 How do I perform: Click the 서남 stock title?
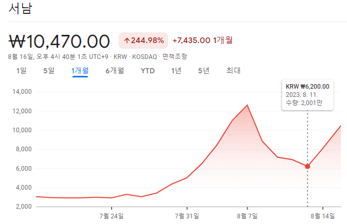21,9
